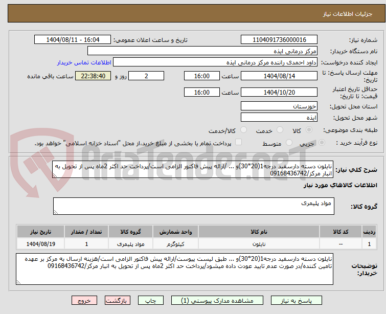Click the countdown timer 22:38:40
The height and width of the screenshot is (314, 386).
(x=93, y=76)
